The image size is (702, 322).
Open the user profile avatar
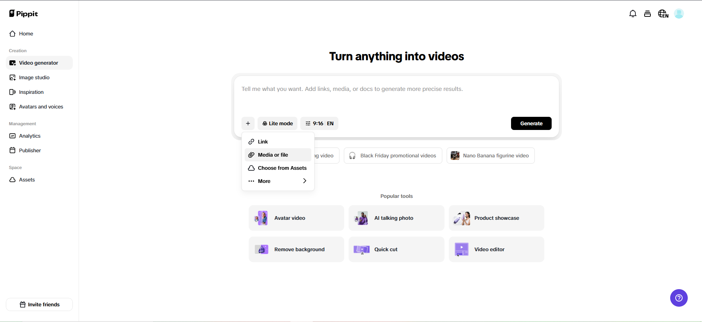point(679,14)
